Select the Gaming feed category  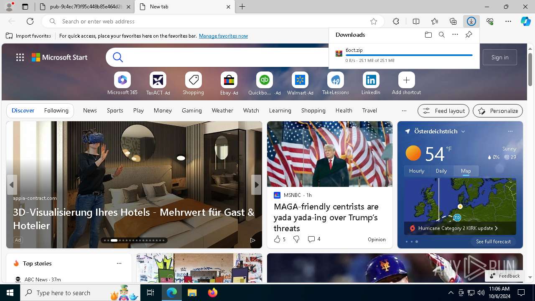[192, 110]
